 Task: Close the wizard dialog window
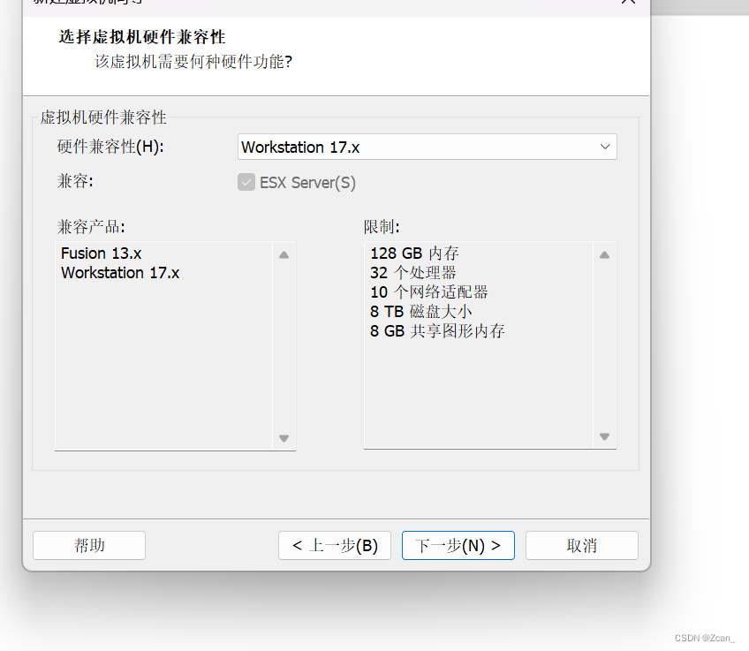628,2
